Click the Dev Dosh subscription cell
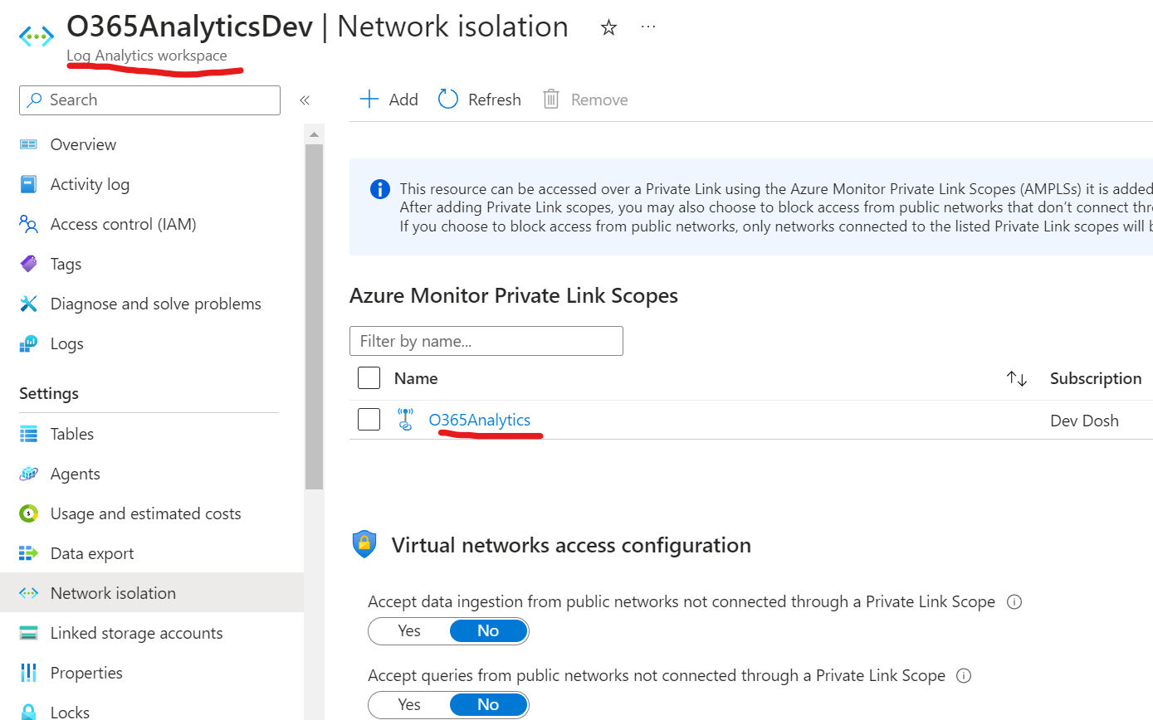The image size is (1153, 720). tap(1084, 421)
